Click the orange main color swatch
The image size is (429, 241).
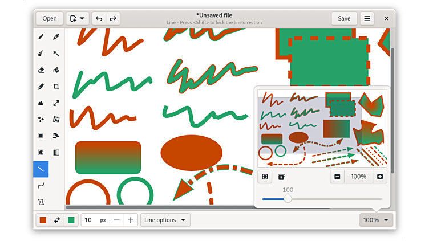pyautogui.click(x=43, y=220)
